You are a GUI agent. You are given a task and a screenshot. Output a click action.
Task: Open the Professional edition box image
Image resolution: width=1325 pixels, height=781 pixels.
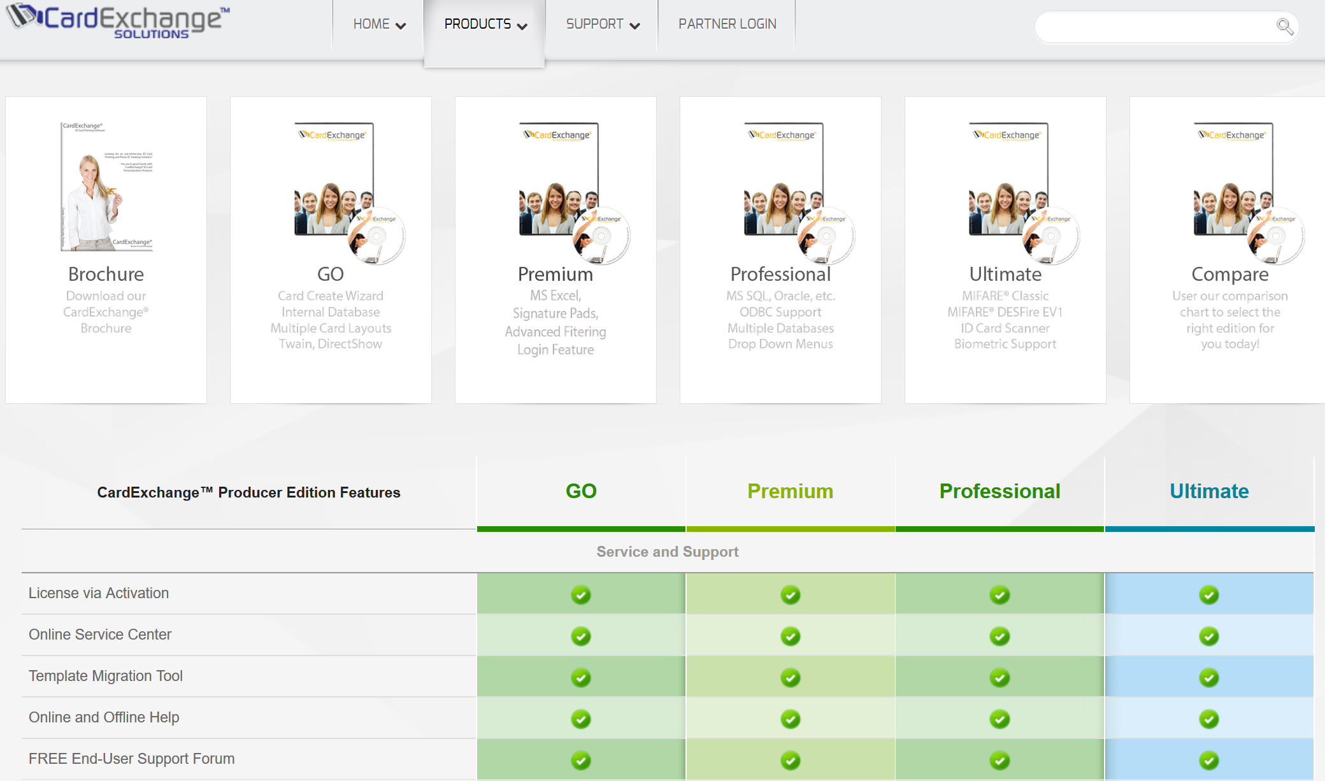[799, 193]
